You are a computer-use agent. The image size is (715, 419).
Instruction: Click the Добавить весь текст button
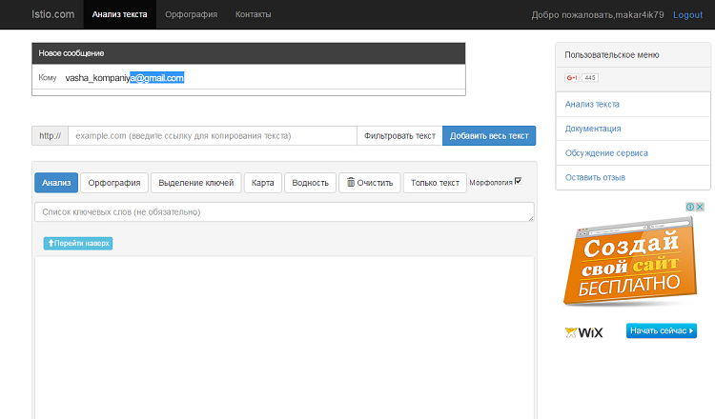click(489, 136)
